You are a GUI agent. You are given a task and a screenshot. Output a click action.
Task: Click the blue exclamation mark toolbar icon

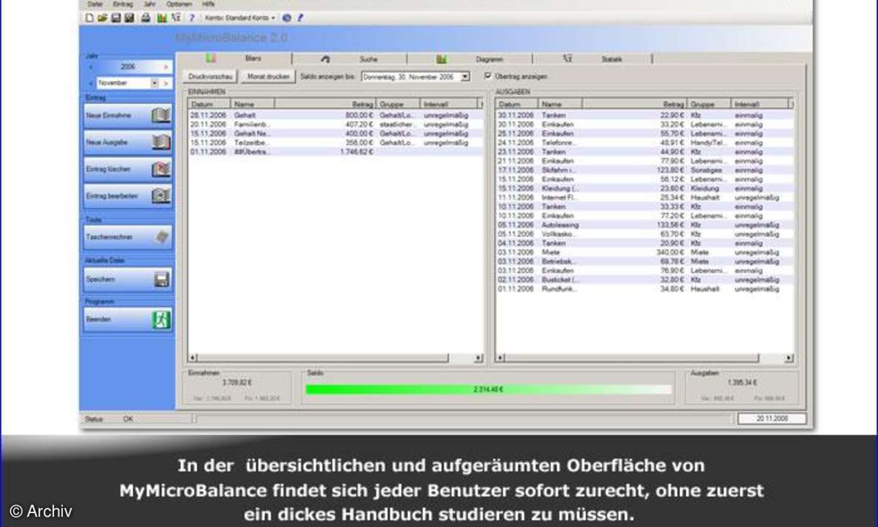tap(300, 18)
